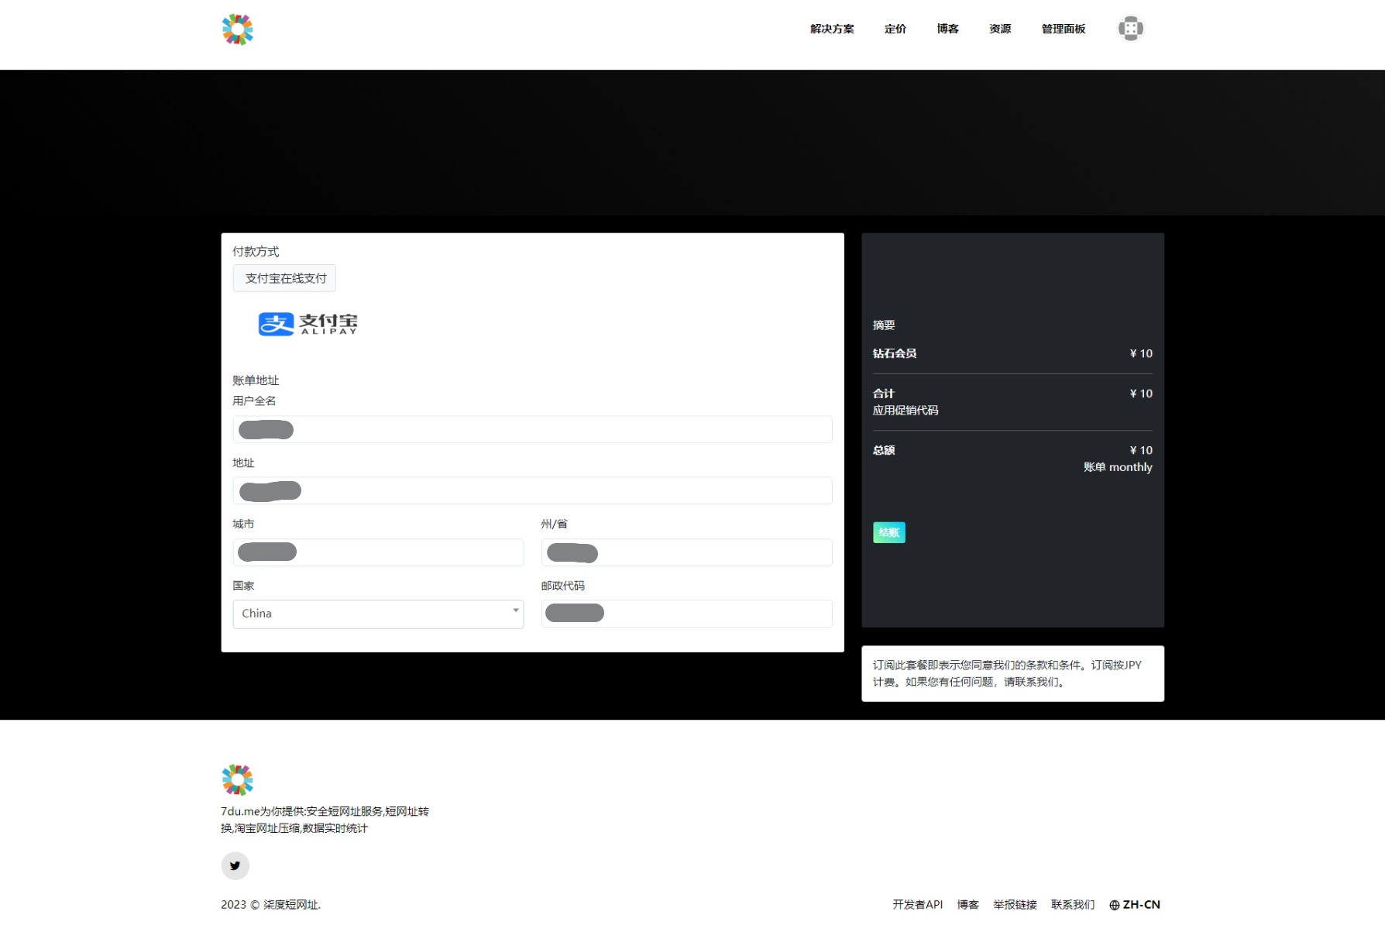Expand the ZH-CN language selector

pyautogui.click(x=1134, y=904)
